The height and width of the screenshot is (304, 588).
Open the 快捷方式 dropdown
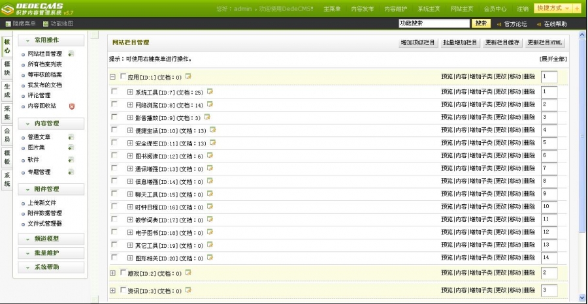tap(553, 8)
